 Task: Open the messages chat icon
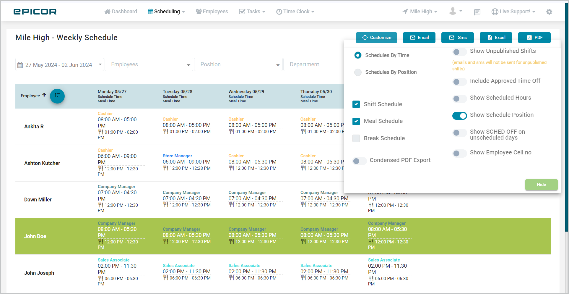pos(477,12)
